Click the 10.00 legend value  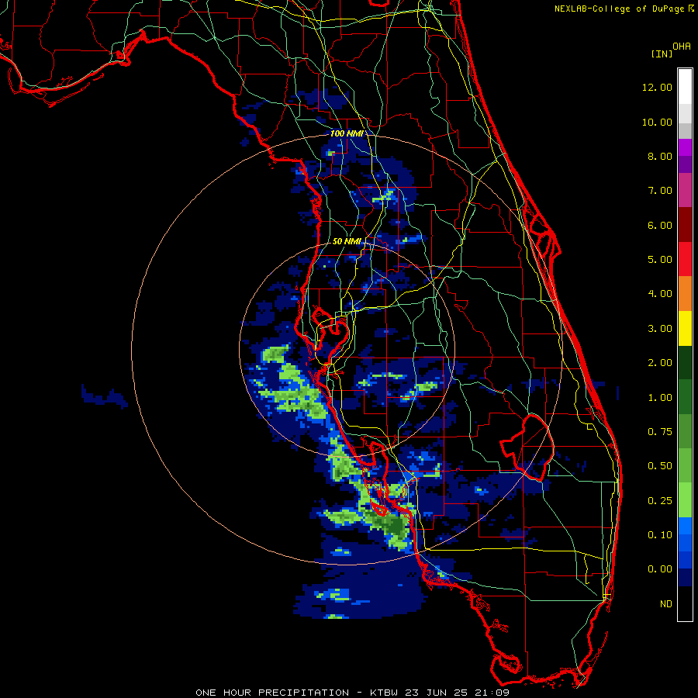tap(657, 122)
